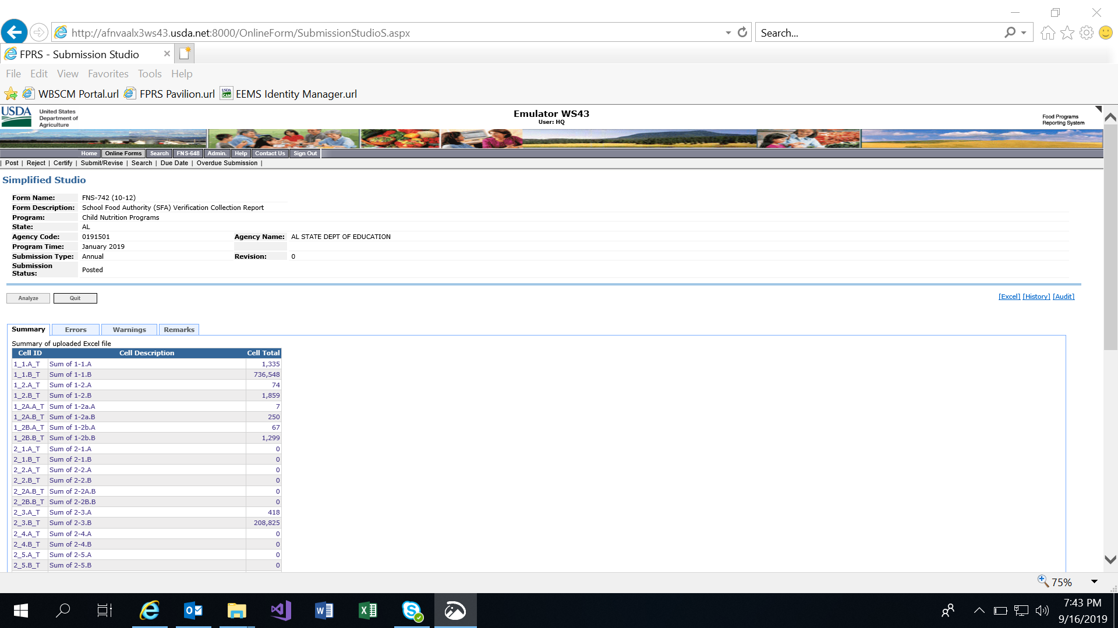Viewport: 1118px width, 628px height.
Task: Open the Favorites menu
Action: tap(108, 74)
